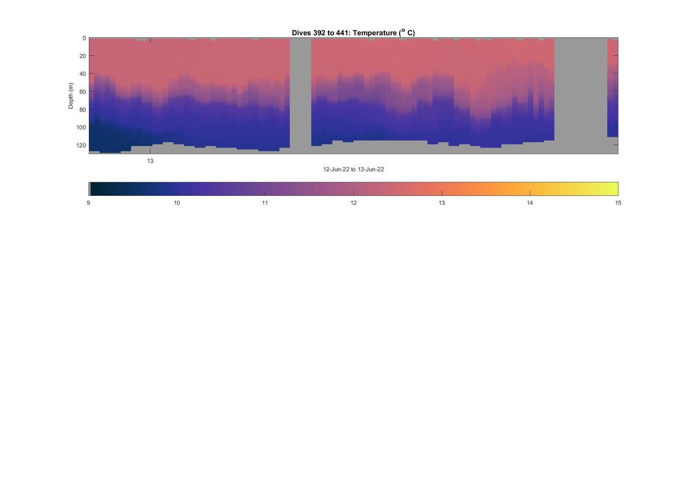This screenshot has width=683, height=504.
Task: Click the wide gray data gap near right edge
Action: click(x=581, y=96)
